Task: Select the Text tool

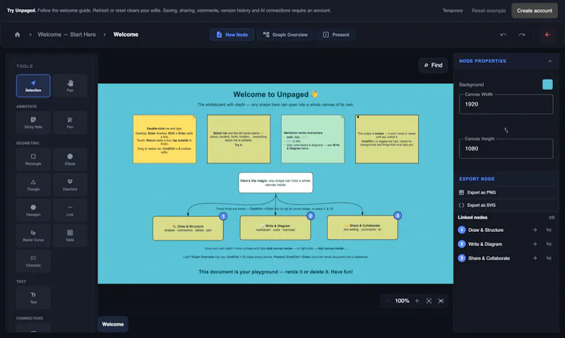Action: click(33, 298)
